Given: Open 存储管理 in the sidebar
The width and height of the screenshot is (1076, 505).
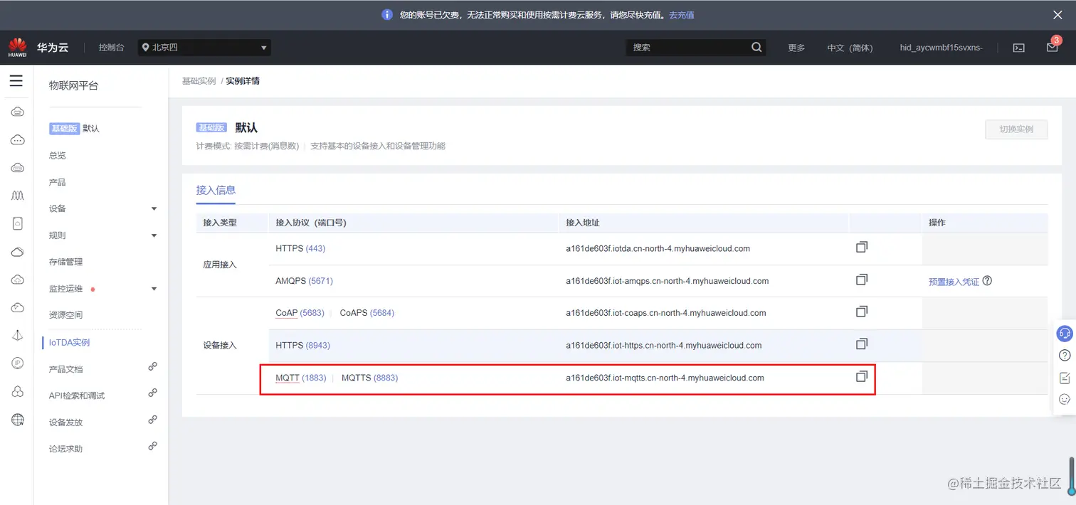Looking at the screenshot, I should (66, 262).
